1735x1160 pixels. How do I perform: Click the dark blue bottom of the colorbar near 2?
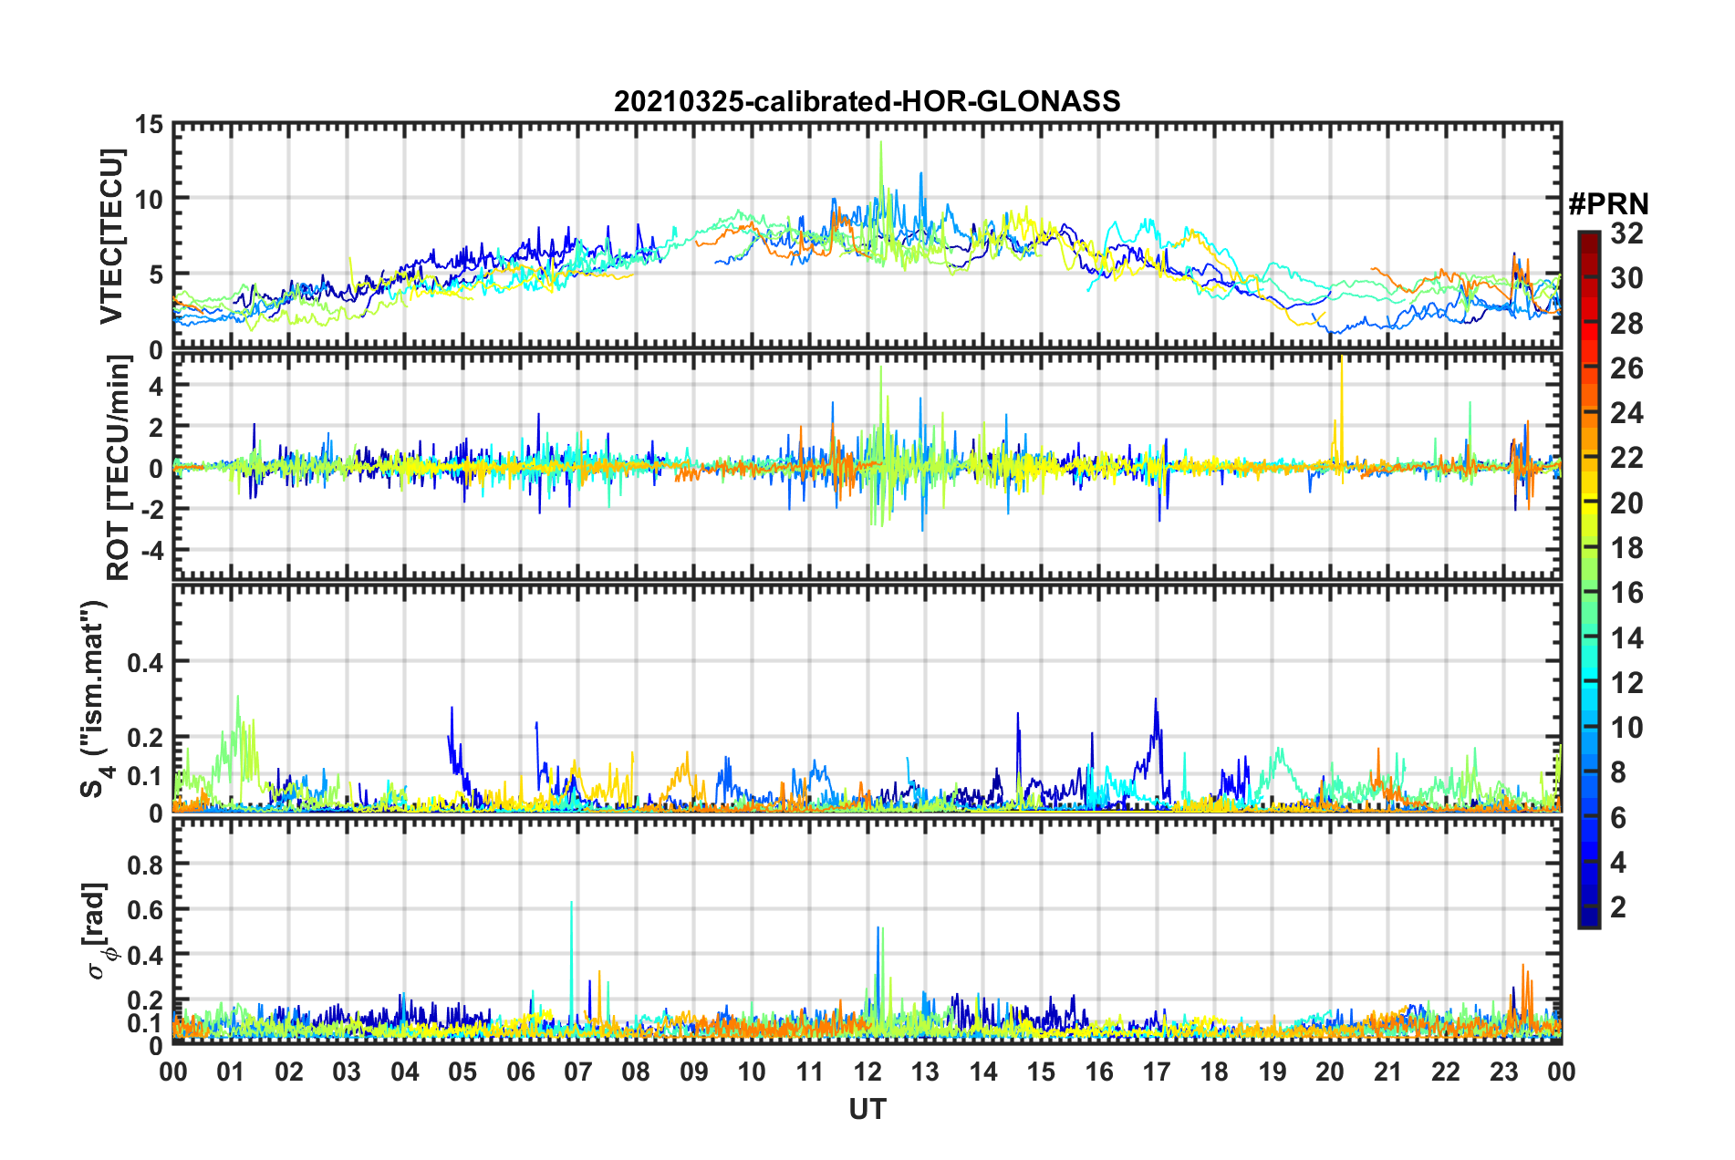[1588, 916]
